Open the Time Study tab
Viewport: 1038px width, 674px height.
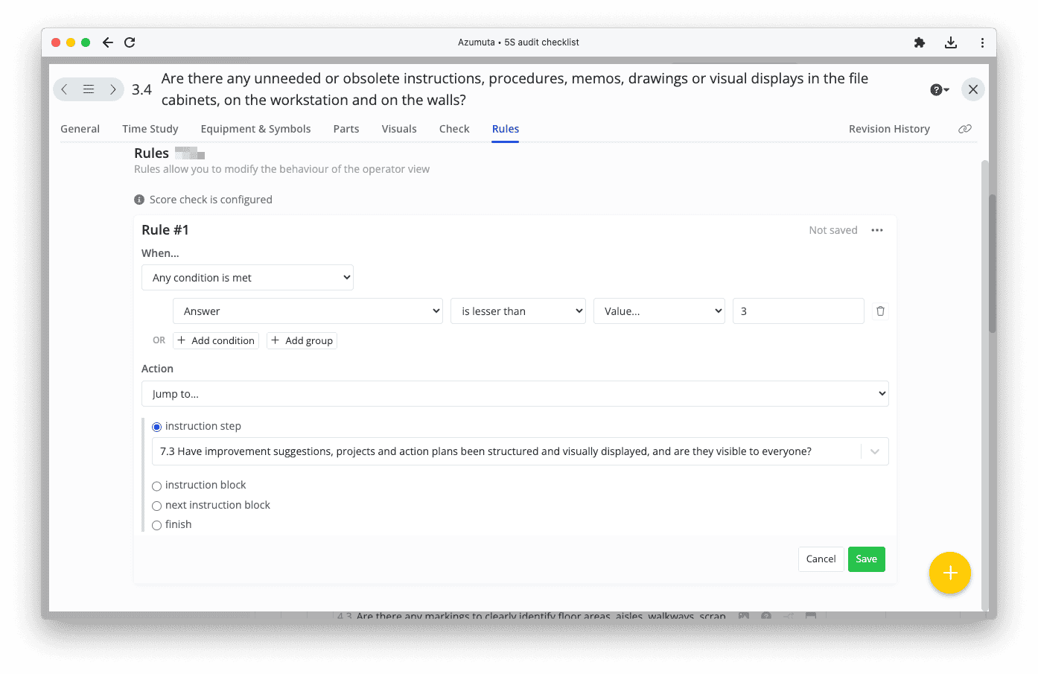[150, 128]
